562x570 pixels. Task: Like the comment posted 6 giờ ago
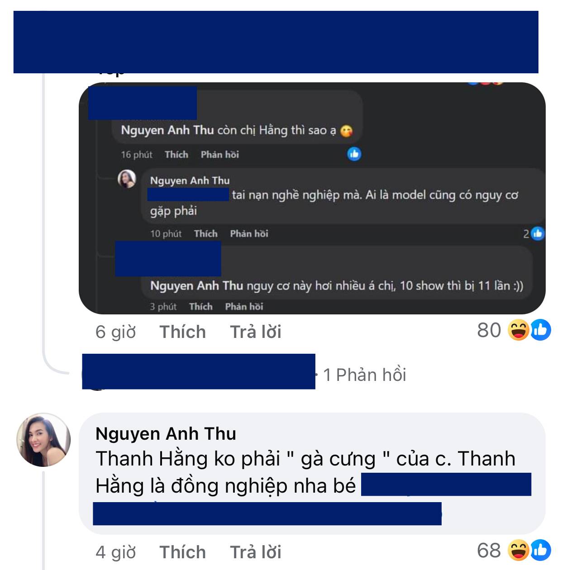(x=182, y=332)
